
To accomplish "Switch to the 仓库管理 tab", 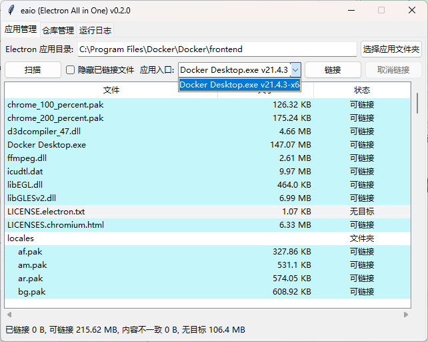I will [58, 30].
